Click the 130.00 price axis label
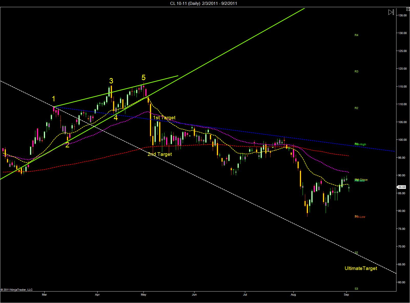The width and height of the screenshot is (410, 303). pyautogui.click(x=403, y=33)
